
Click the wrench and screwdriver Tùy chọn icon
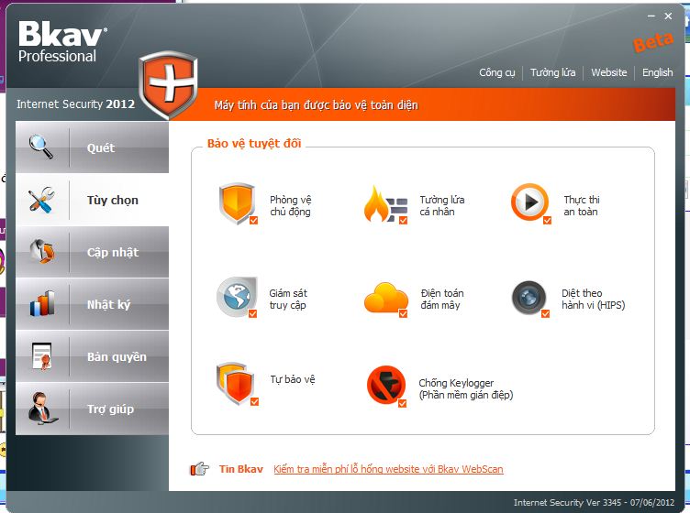point(41,200)
